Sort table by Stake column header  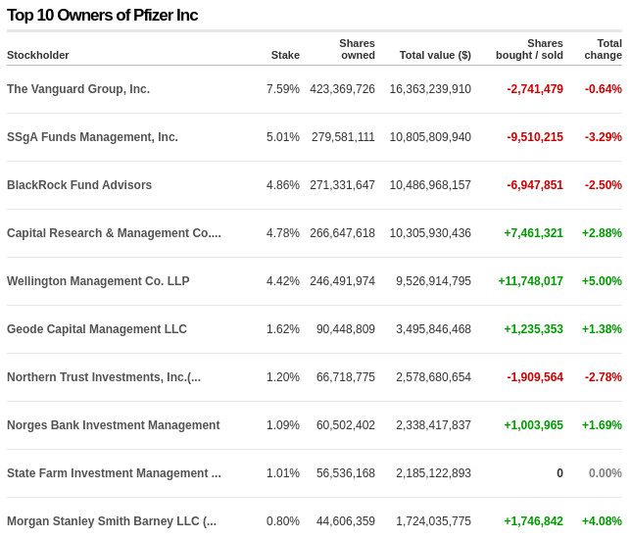point(285,55)
